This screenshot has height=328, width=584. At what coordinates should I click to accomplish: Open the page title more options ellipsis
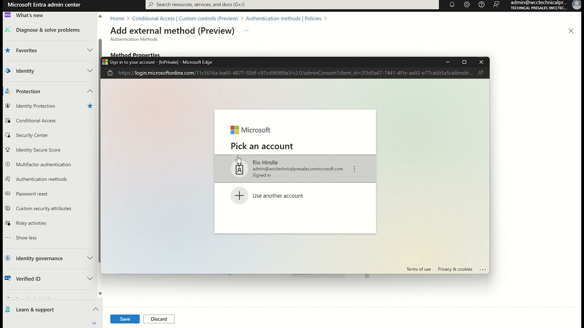[x=246, y=31]
